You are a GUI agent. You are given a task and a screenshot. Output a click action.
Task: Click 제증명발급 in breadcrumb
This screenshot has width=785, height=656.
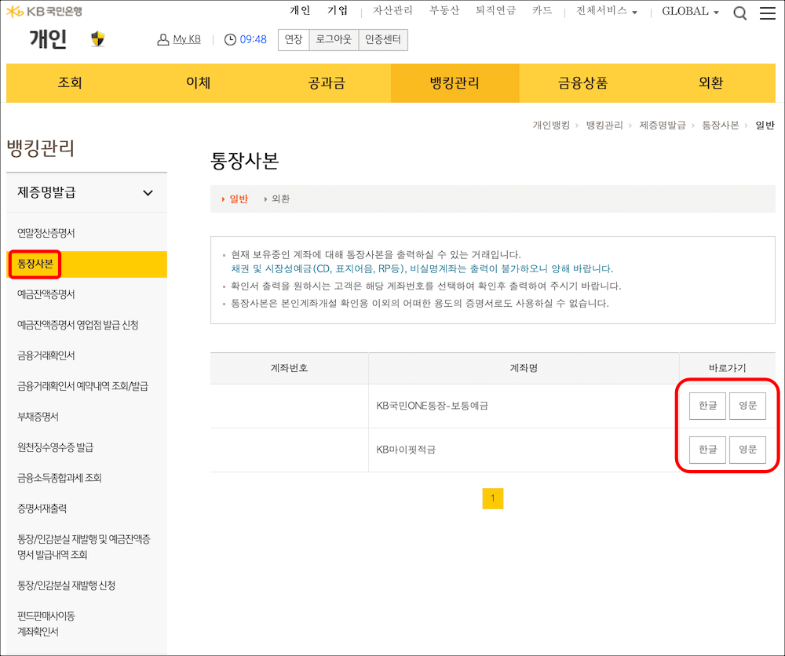pos(663,125)
